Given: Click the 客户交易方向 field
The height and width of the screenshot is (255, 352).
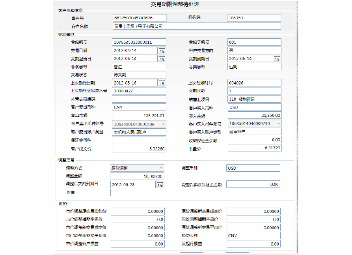Looking at the screenshot, I should coord(254,51).
